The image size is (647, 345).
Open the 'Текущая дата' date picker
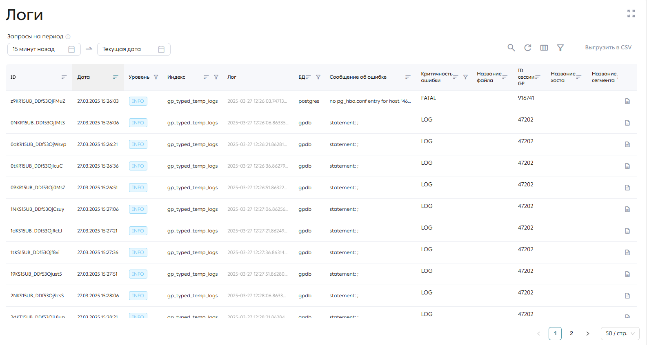click(x=134, y=49)
